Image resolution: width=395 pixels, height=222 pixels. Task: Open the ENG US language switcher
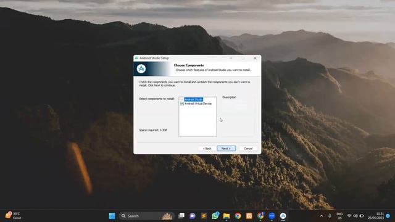pyautogui.click(x=339, y=216)
